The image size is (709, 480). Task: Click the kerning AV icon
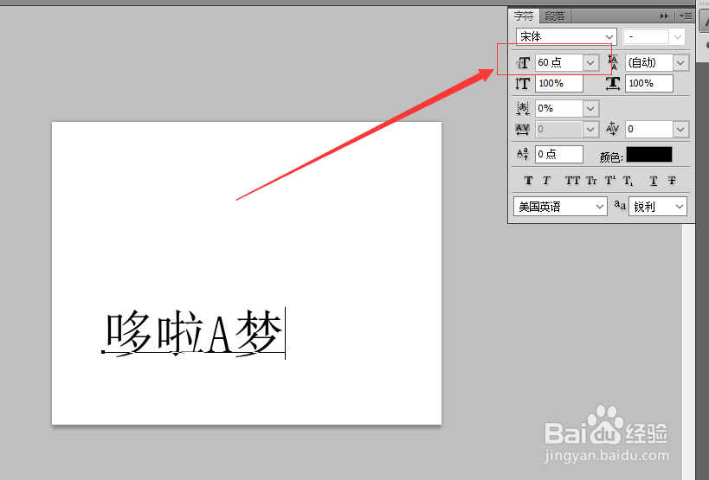pyautogui.click(x=522, y=130)
